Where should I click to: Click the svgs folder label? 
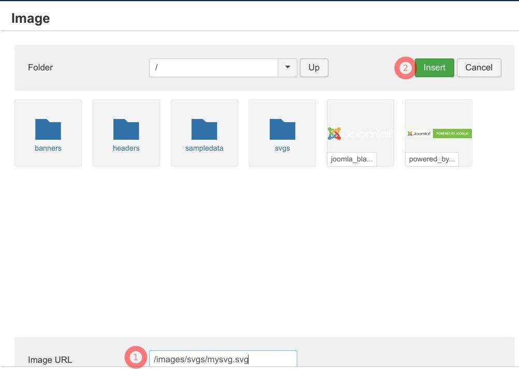pyautogui.click(x=282, y=148)
